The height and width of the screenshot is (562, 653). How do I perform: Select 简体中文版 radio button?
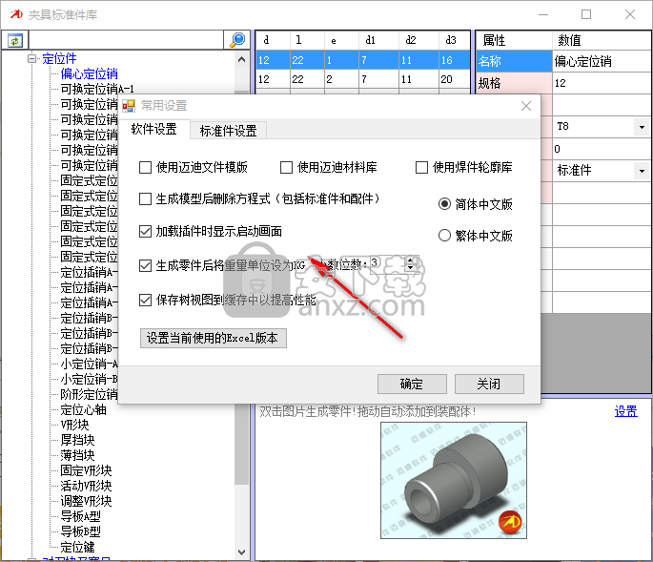pos(444,204)
